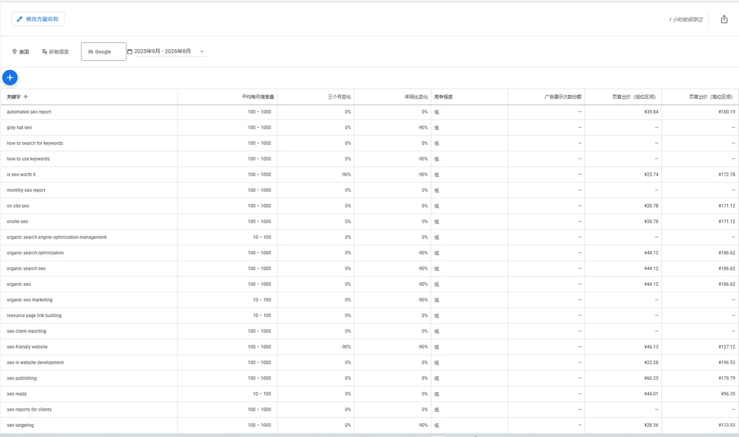
Task: Select the 'automated seo report' keyword
Action: tap(29, 112)
